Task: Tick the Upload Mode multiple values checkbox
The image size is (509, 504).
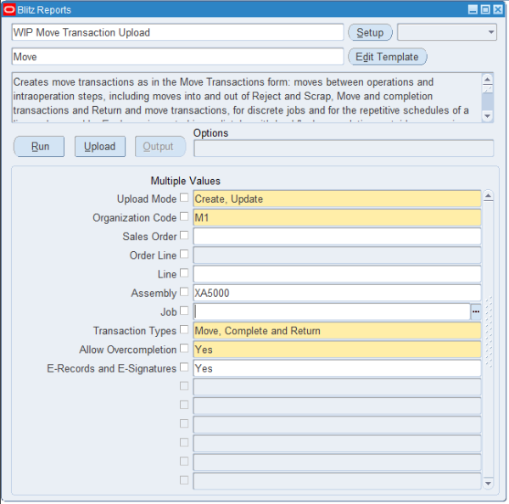Action: (184, 198)
